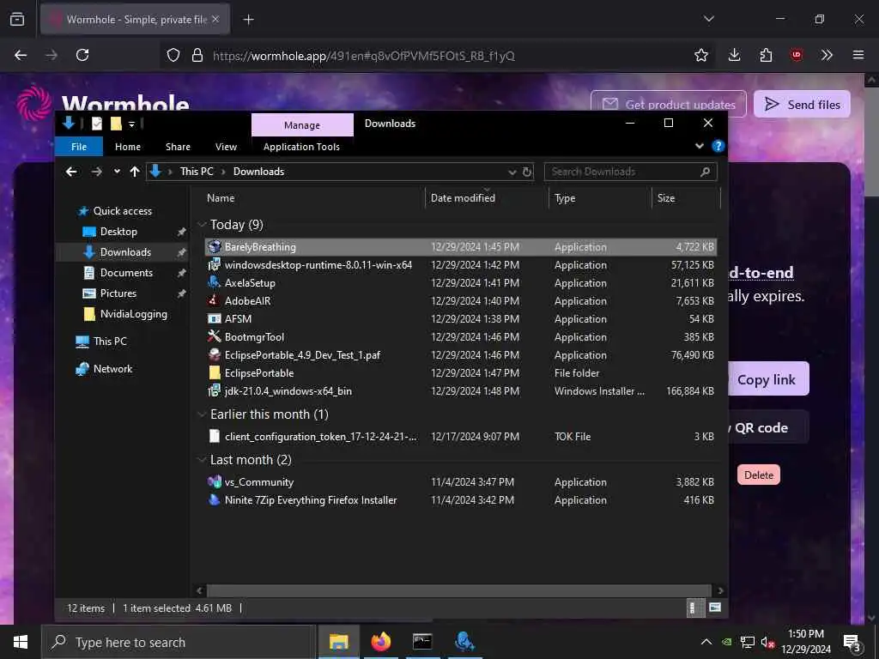The height and width of the screenshot is (659, 879).
Task: Click the Copy link button
Action: click(768, 379)
